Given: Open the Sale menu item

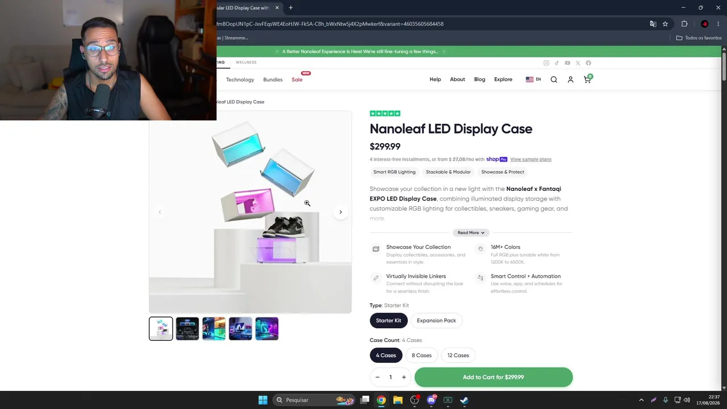Looking at the screenshot, I should click(x=297, y=80).
